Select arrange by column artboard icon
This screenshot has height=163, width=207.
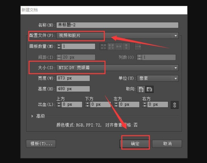[126, 47]
